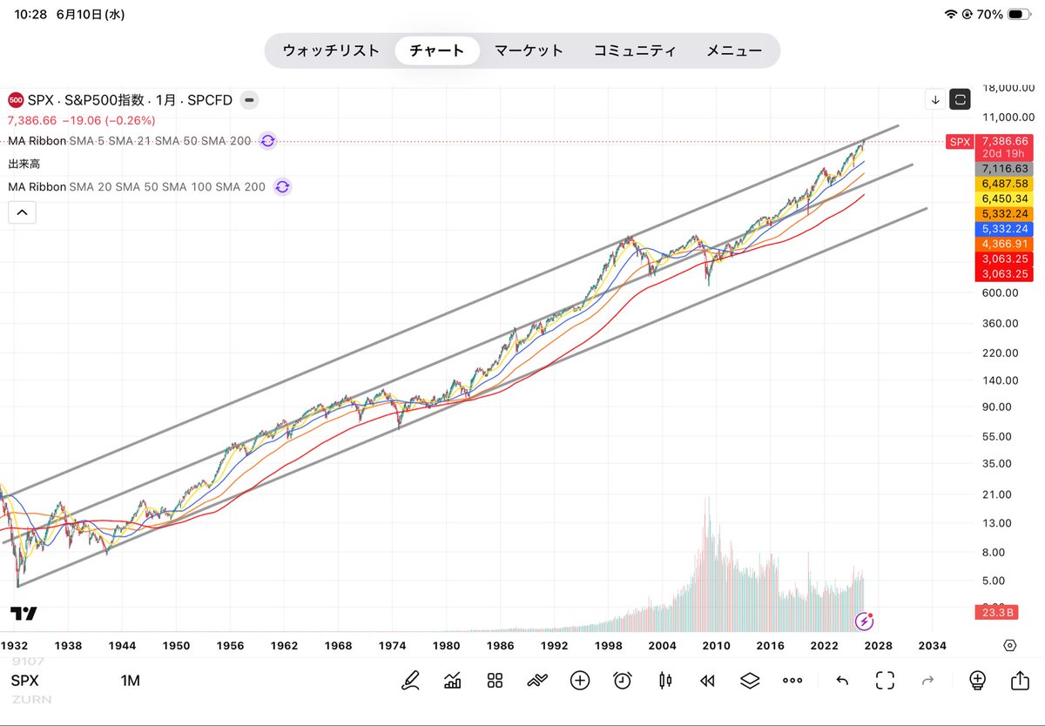Refresh the SMA 20 MA Ribbon indicator
Screen dimensions: 1045x726
pos(282,186)
